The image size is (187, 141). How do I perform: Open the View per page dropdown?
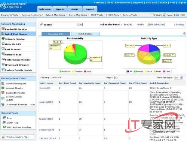tap(179, 78)
